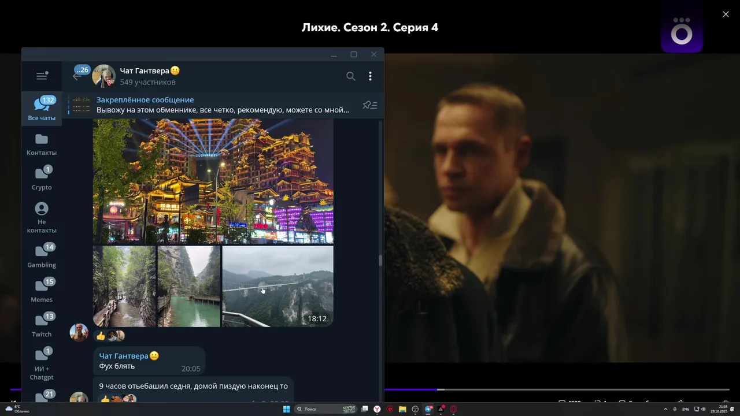Click the chat message list scrollbar
740x416 pixels.
tap(380, 260)
